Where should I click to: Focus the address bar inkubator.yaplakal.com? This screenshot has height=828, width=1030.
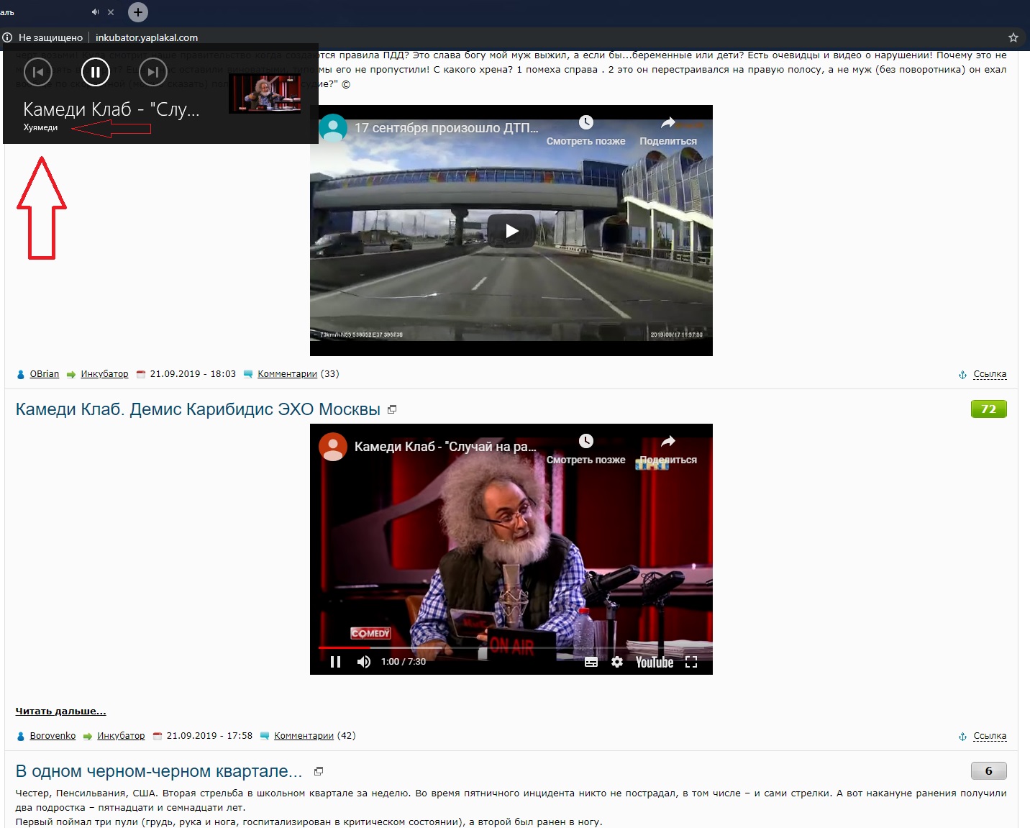point(147,37)
